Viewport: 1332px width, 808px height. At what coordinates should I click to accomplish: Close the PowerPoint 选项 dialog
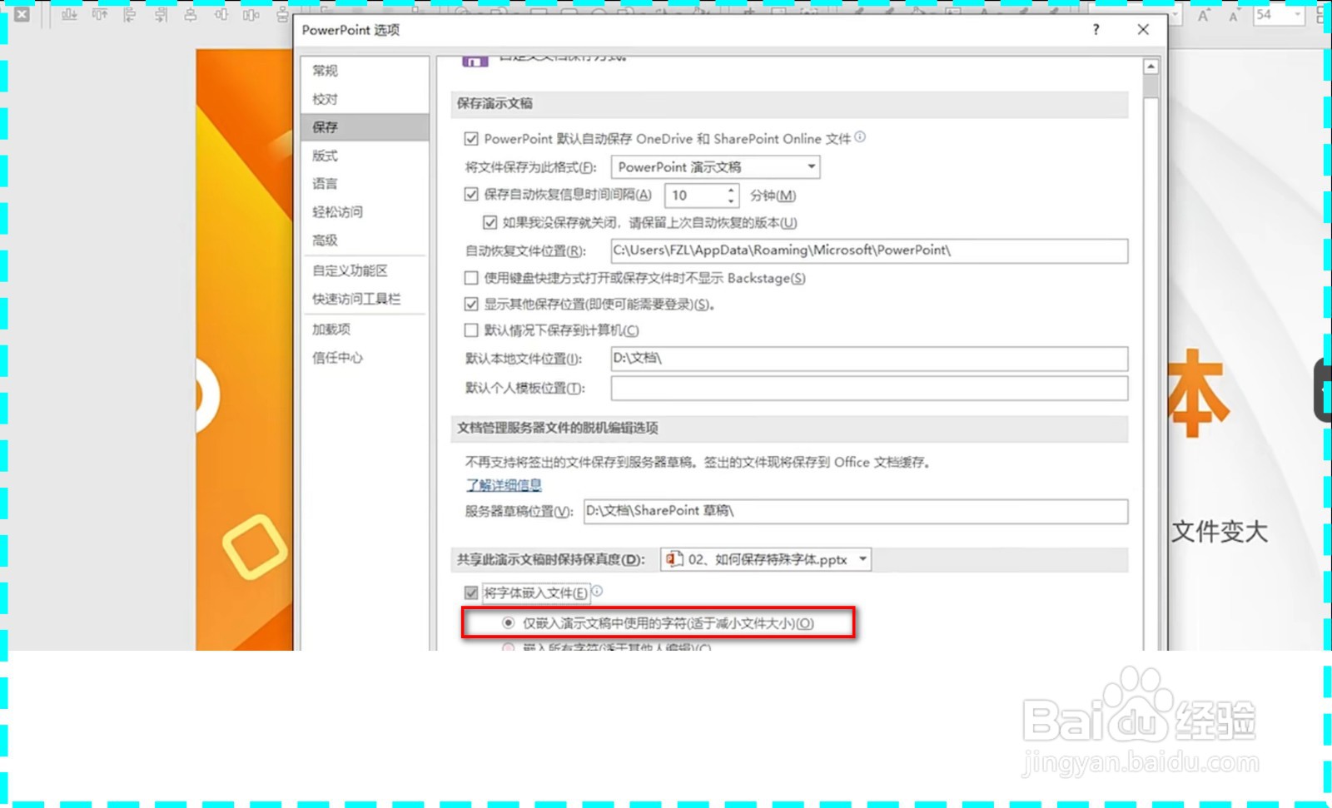pyautogui.click(x=1143, y=29)
